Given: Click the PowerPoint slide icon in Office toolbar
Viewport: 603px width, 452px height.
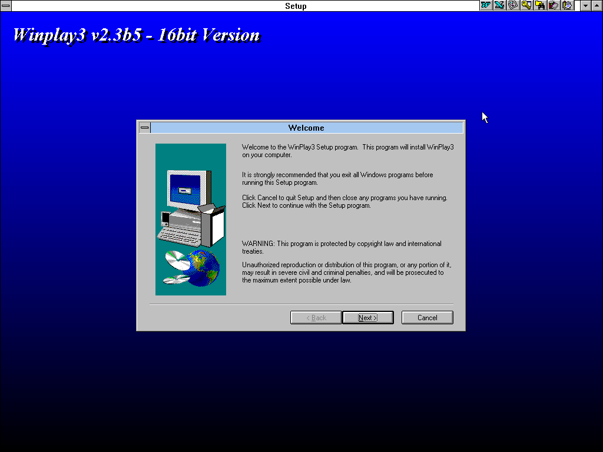Looking at the screenshot, I should pyautogui.click(x=513, y=5).
